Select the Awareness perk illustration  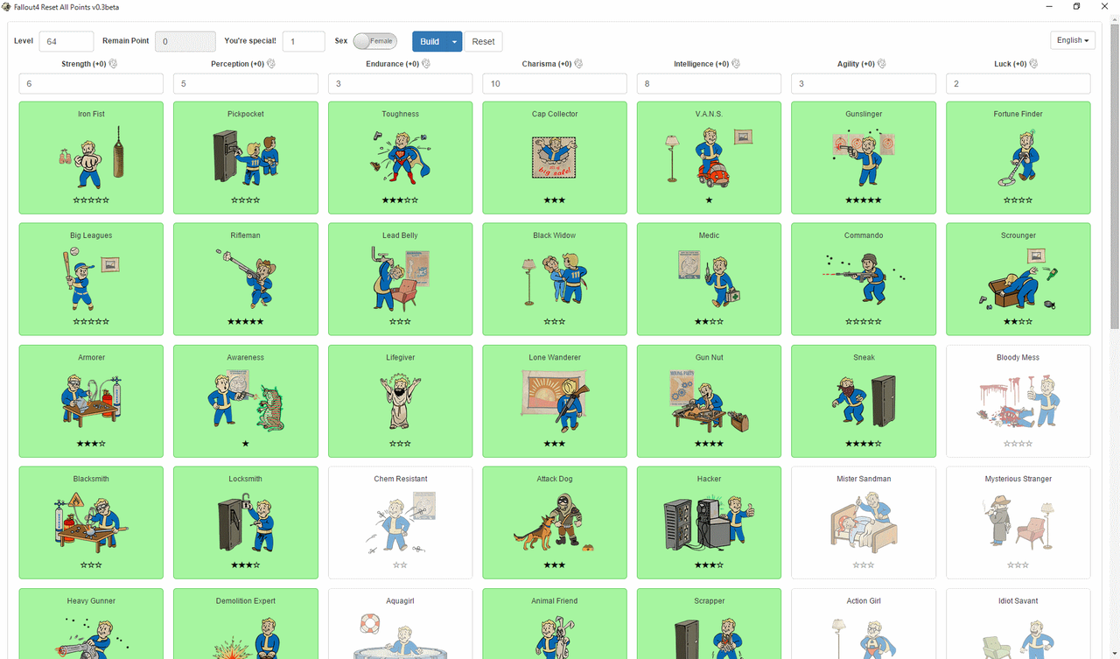click(x=246, y=401)
